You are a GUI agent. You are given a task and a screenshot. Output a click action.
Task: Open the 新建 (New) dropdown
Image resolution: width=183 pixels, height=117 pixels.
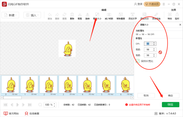tap(10, 15)
